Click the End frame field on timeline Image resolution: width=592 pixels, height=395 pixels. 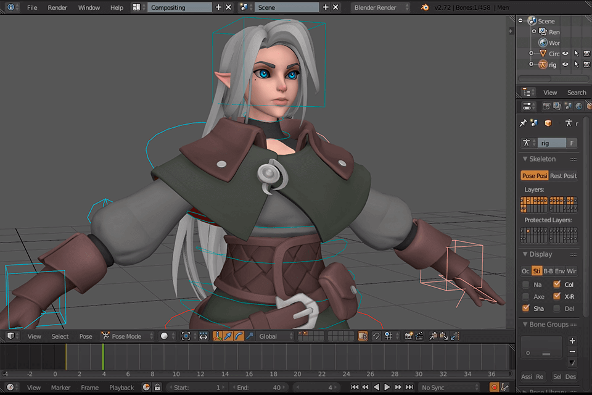coord(260,387)
